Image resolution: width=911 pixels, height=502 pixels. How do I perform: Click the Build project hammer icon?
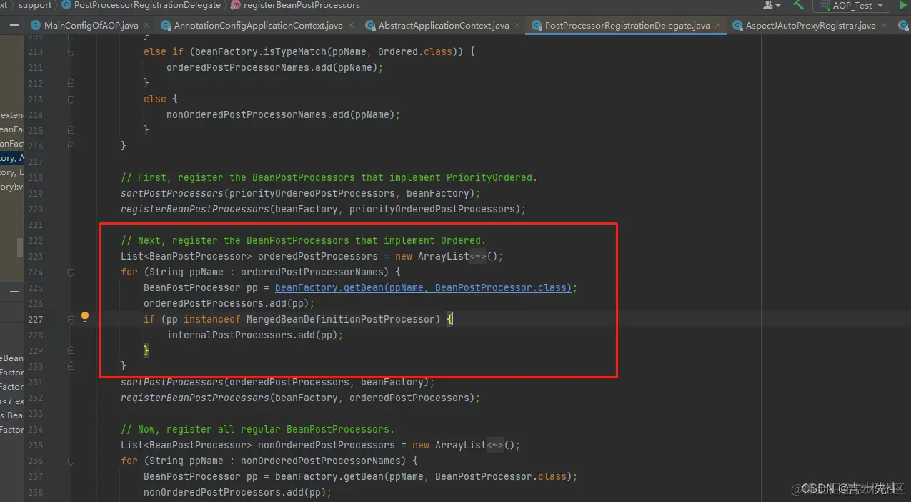[799, 5]
